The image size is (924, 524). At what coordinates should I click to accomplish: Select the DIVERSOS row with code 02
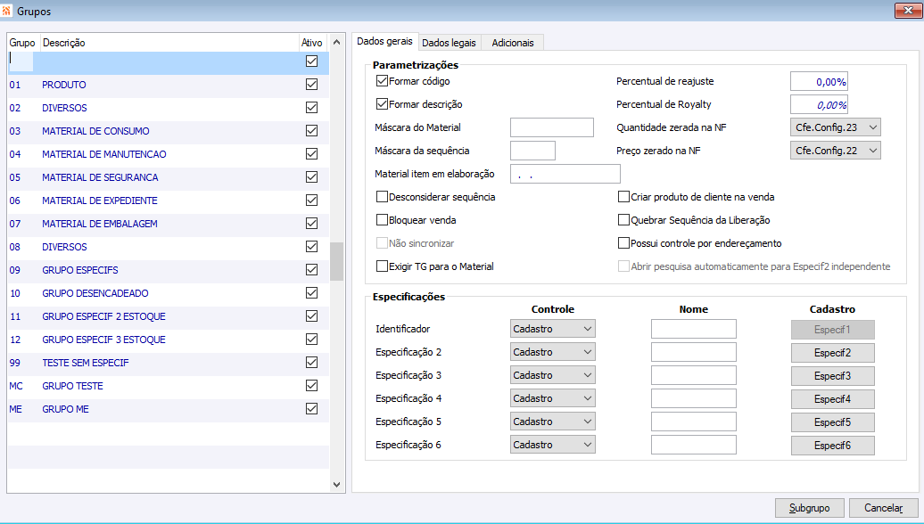168,108
